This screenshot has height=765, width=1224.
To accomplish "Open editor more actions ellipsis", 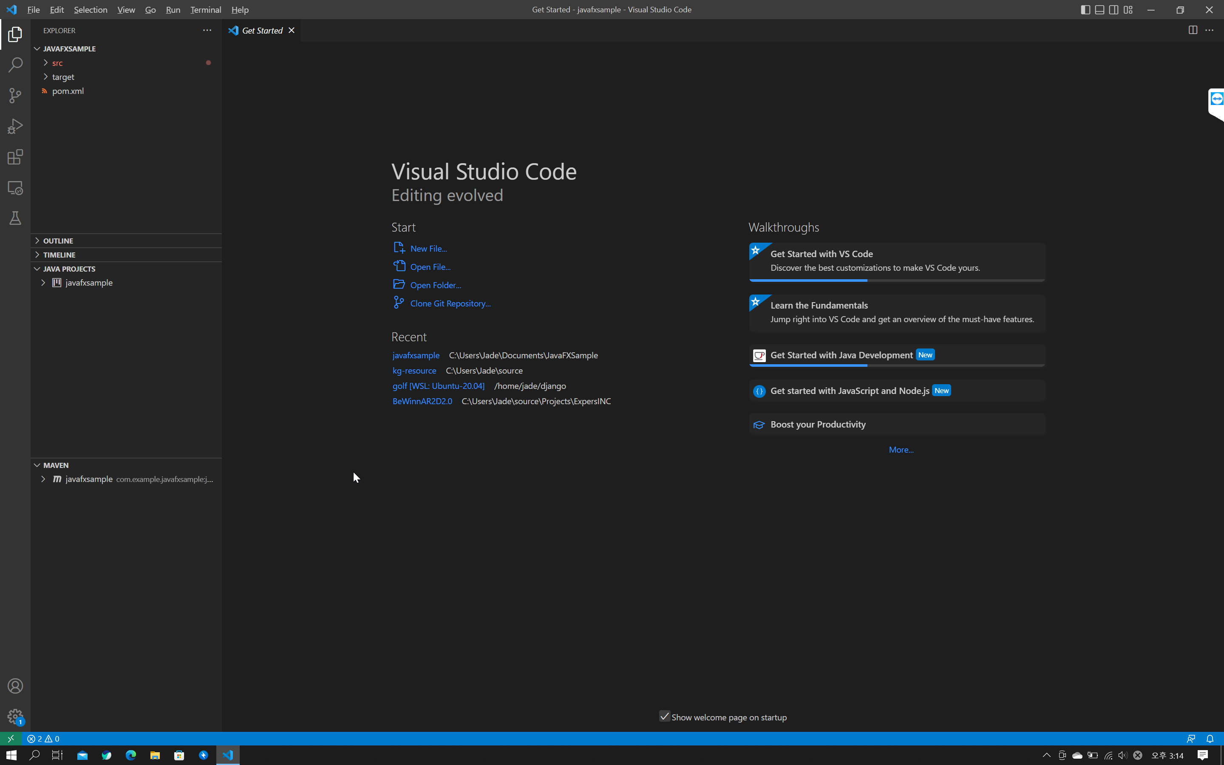I will tap(1209, 30).
